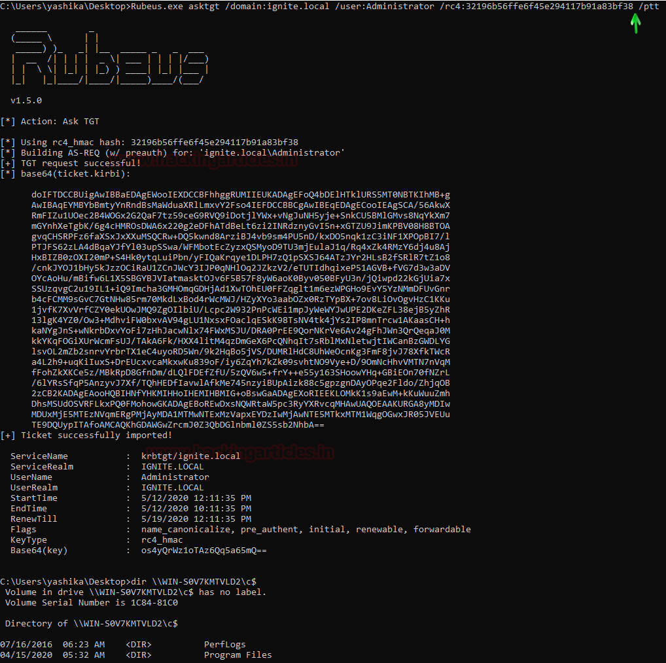Click the dir \\WIN-S0V7KMTVLD2\c$ command
Screen dimensions: 666x663
click(x=193, y=582)
